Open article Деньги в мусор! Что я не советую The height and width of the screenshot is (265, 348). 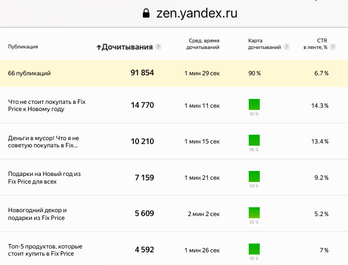tap(44, 141)
